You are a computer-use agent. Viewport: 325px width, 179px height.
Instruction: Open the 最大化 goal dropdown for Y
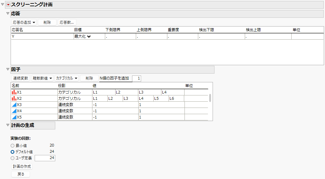82,36
